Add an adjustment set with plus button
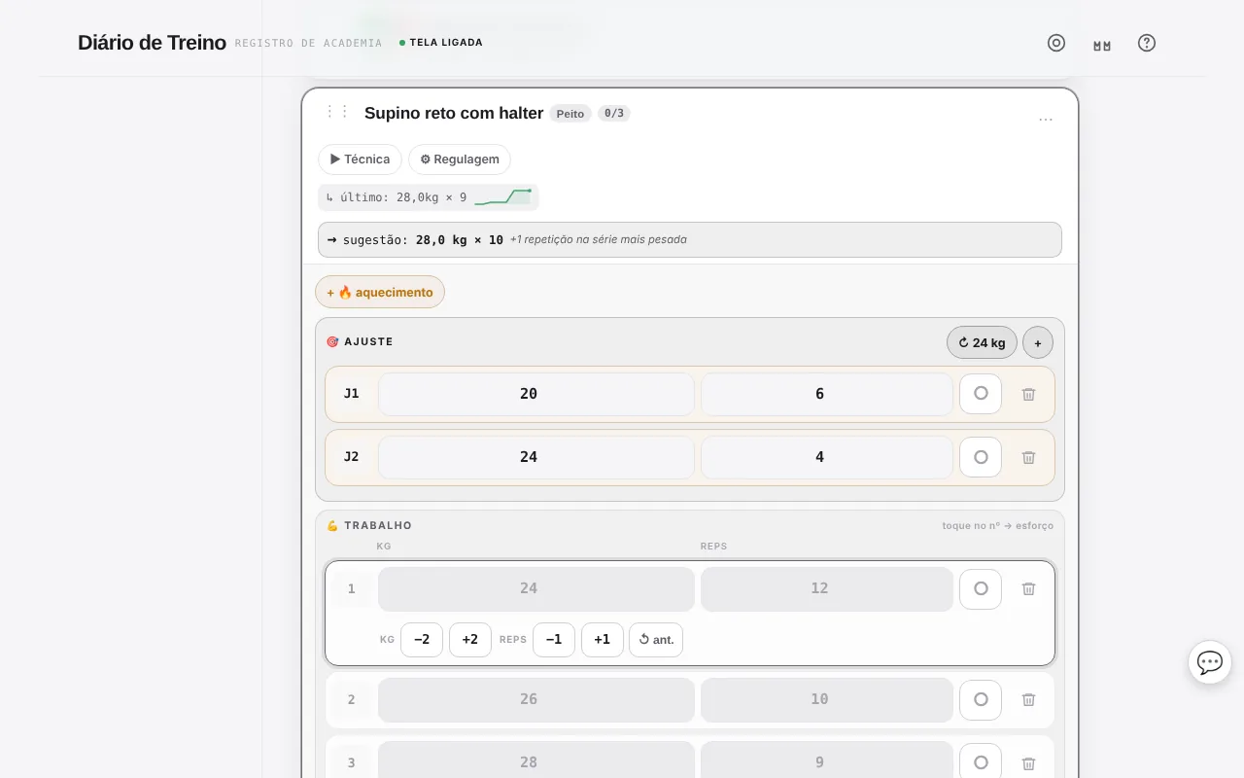Screen dimensions: 1244x778 (1038, 342)
